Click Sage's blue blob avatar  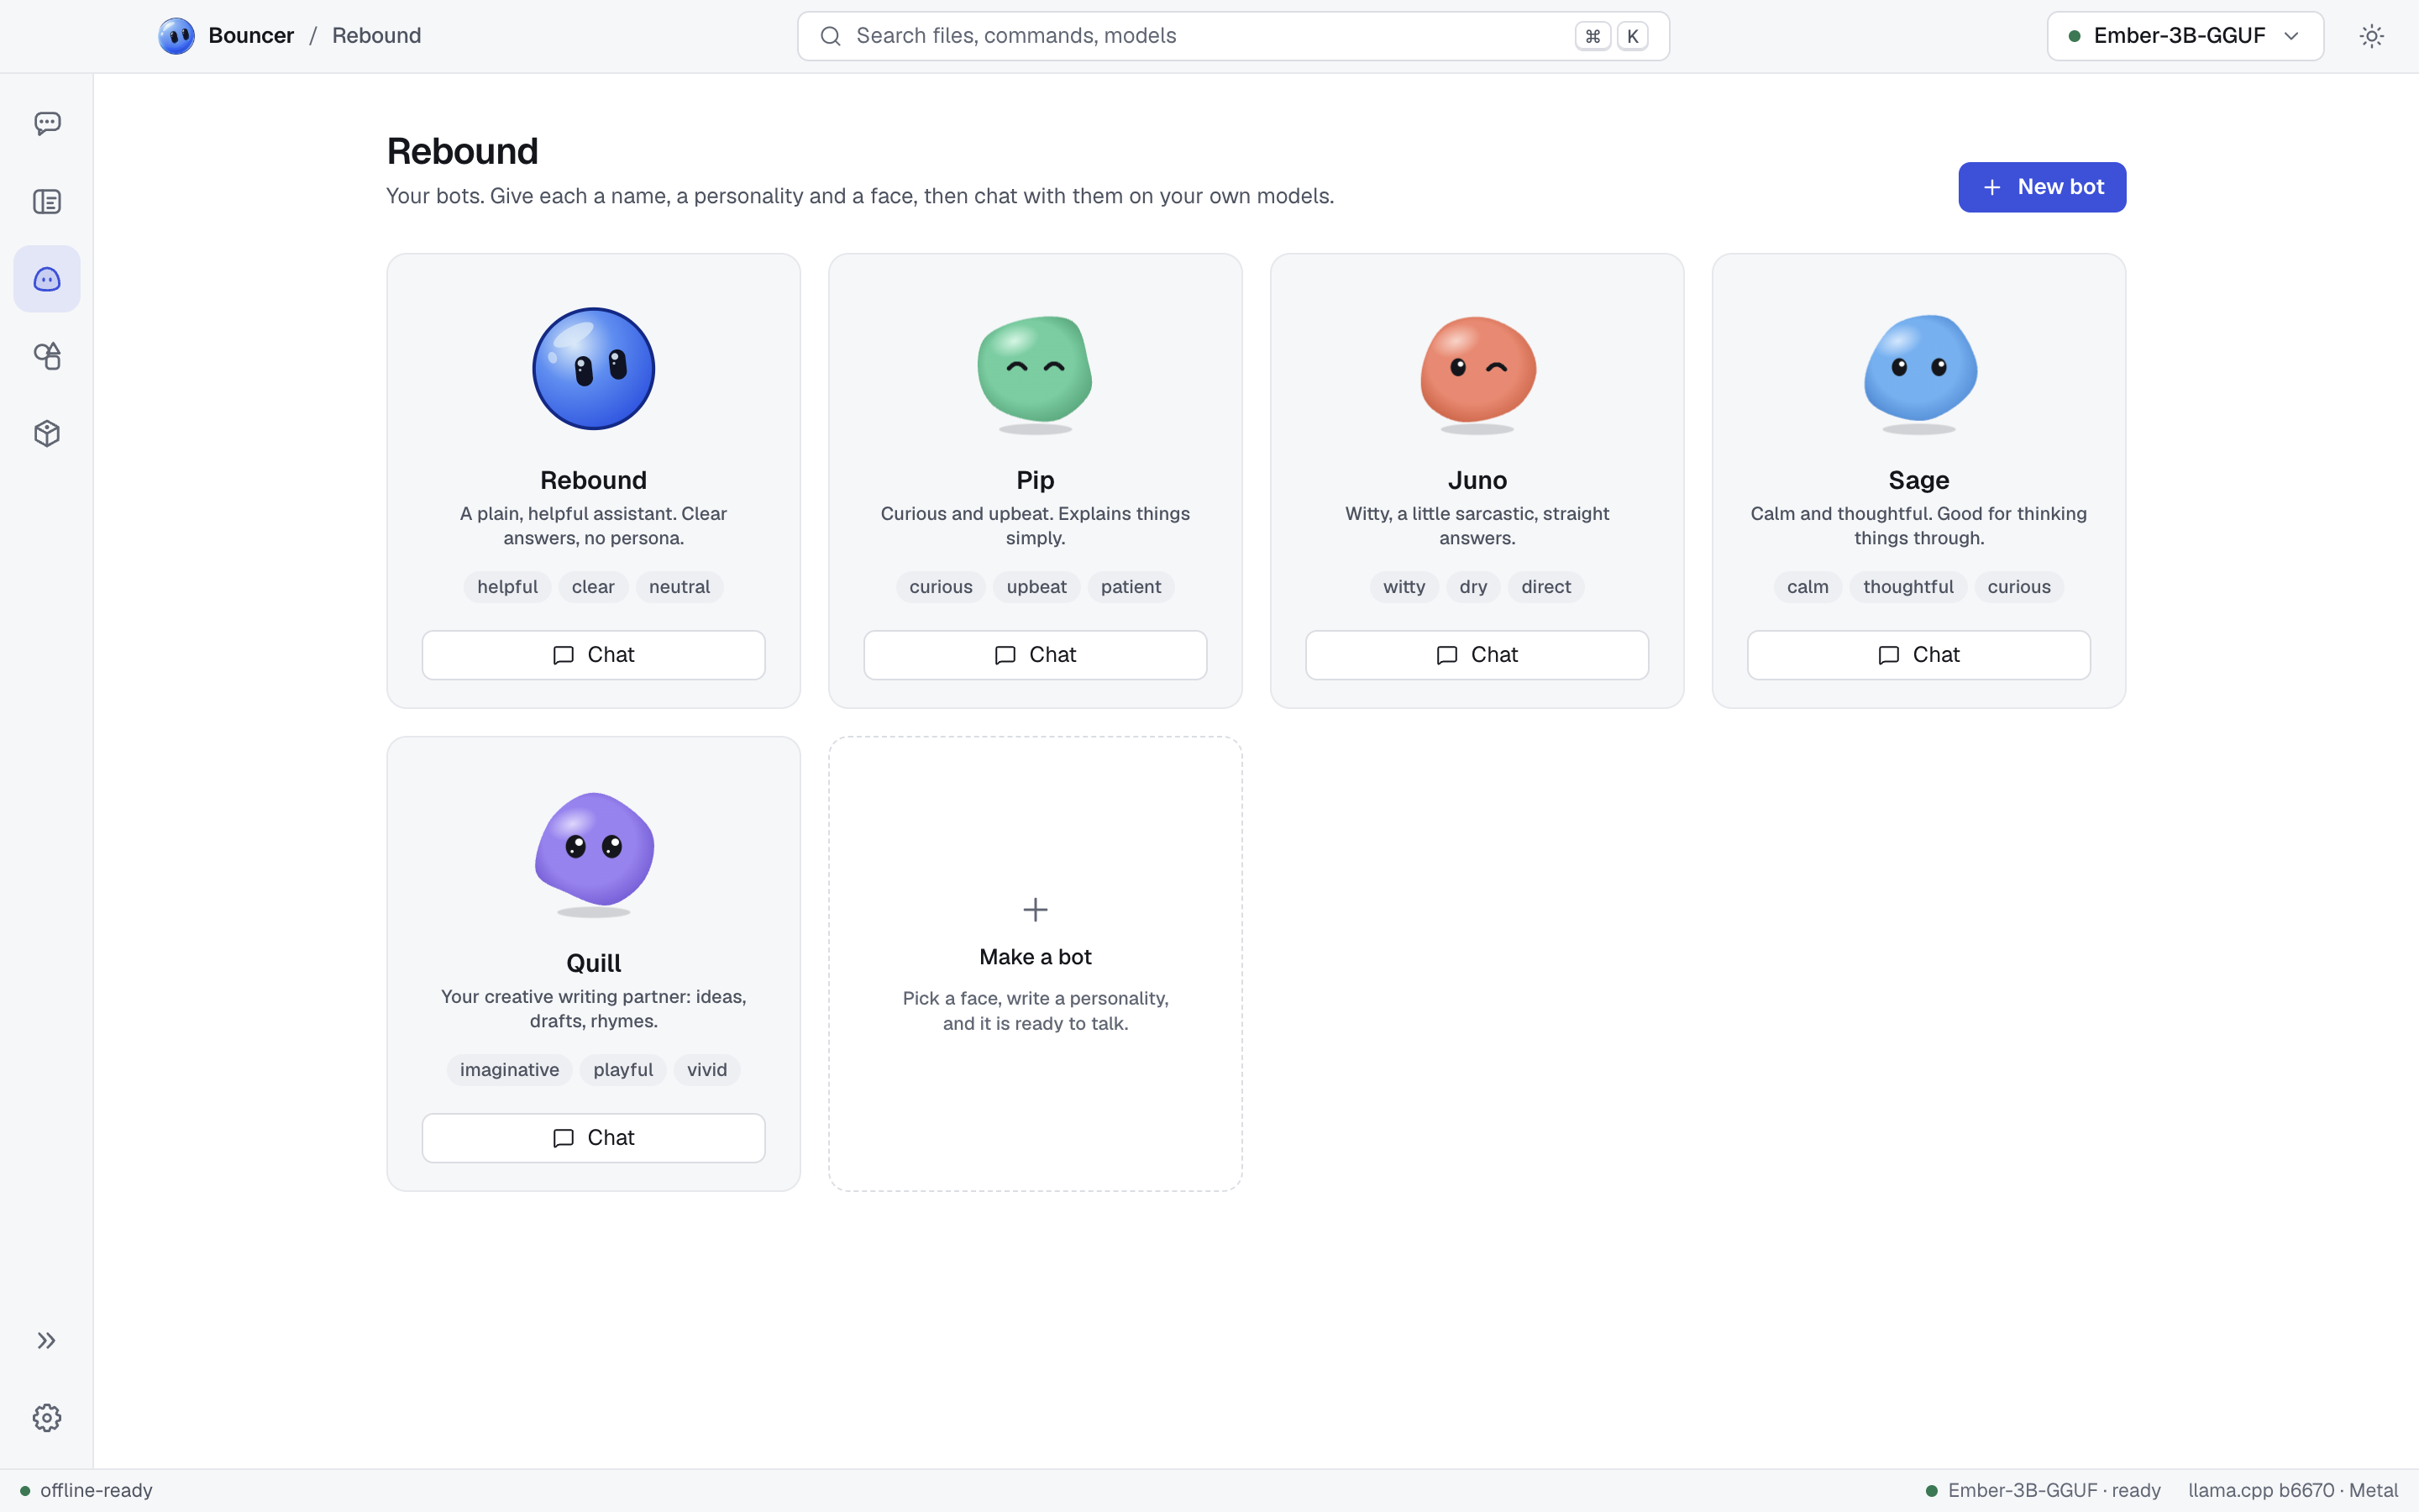(x=1919, y=370)
